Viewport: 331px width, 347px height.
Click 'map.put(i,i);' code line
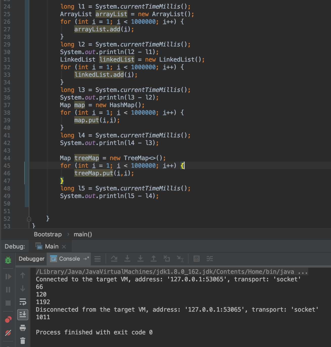[x=97, y=120]
